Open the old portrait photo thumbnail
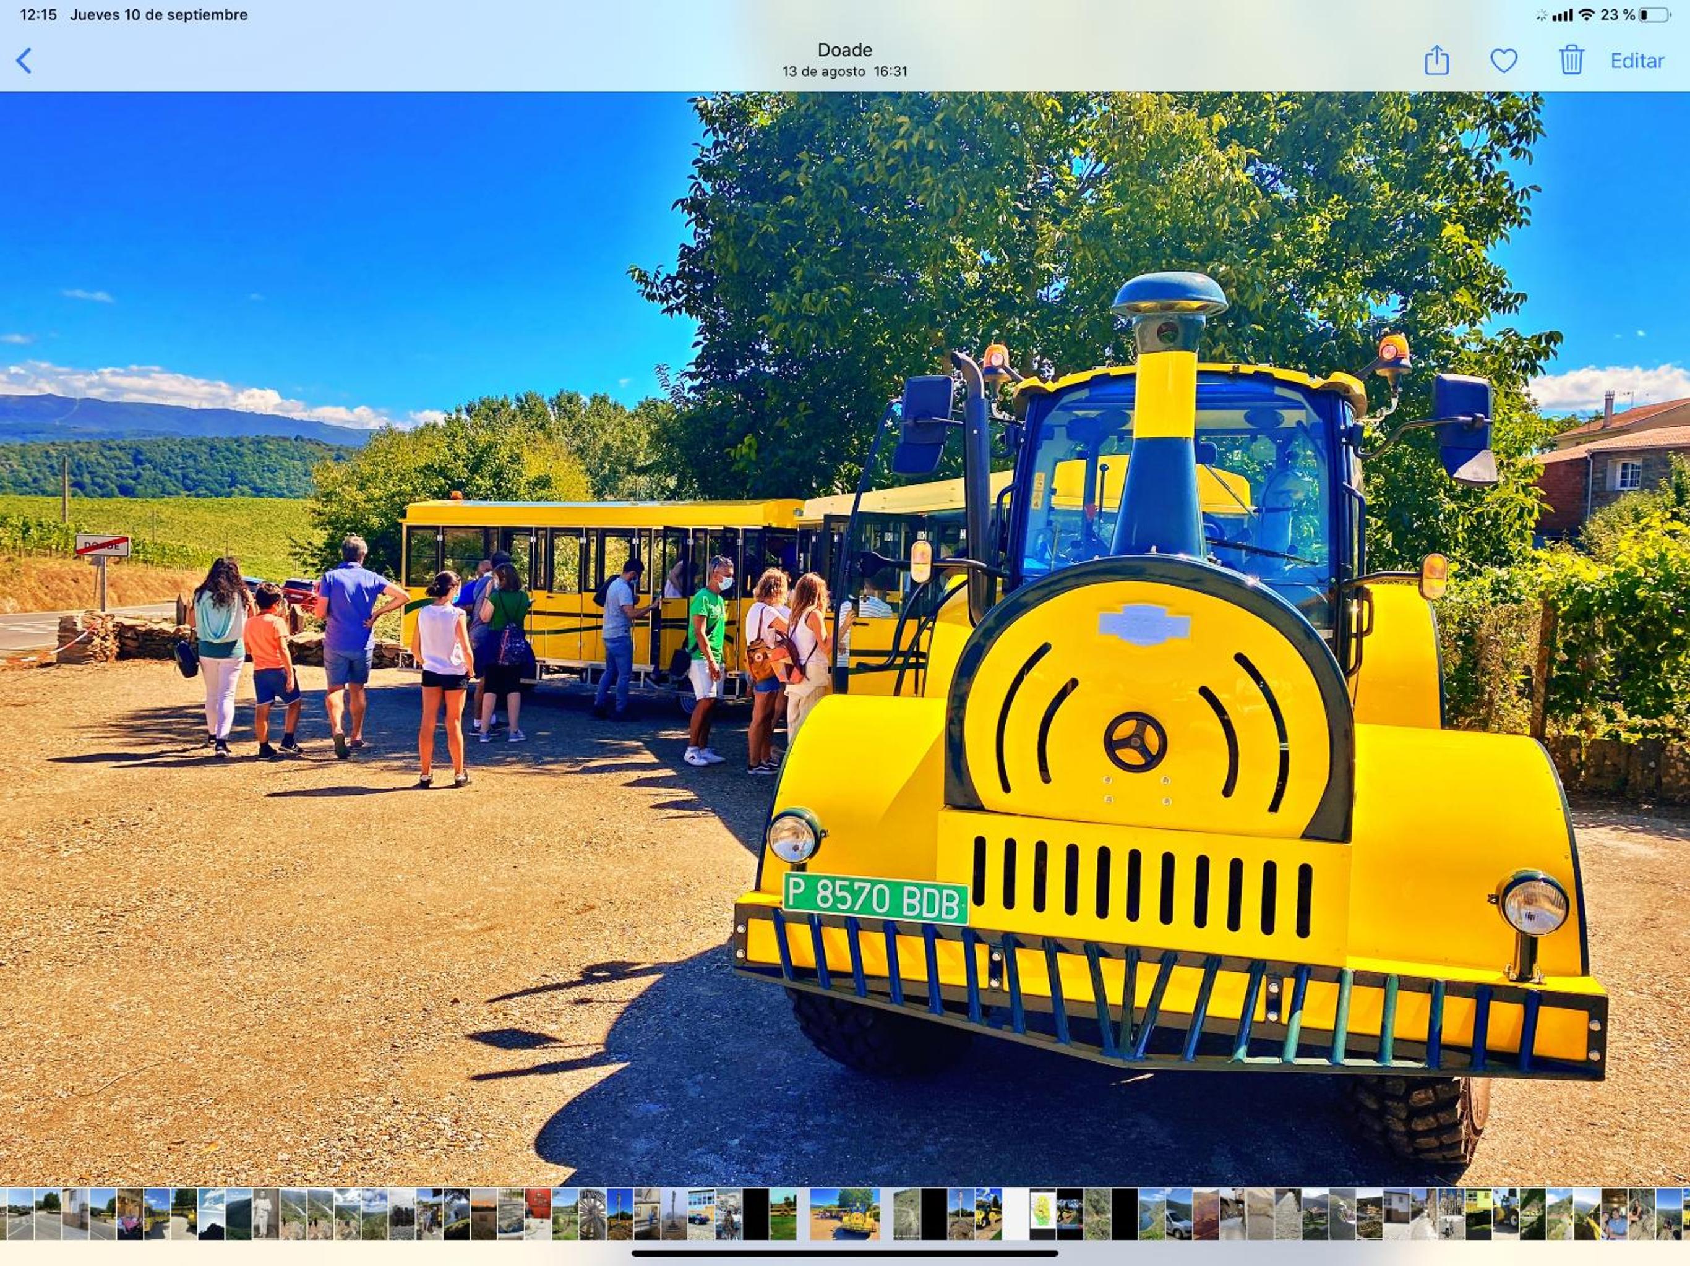1690x1266 pixels. [265, 1214]
